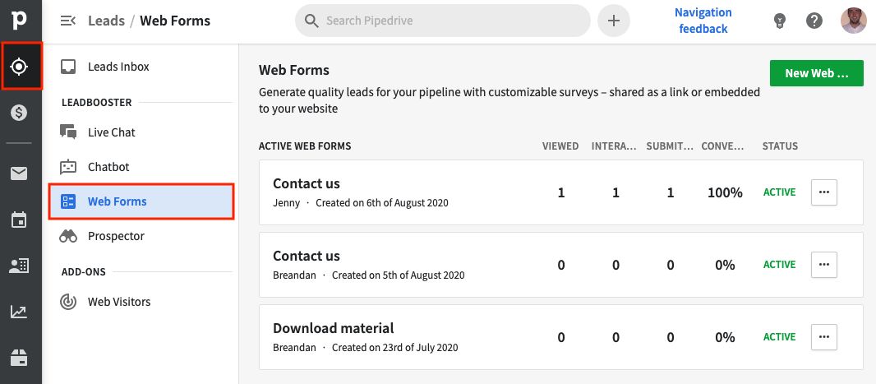Click the lightbulb sales assistant icon
The height and width of the screenshot is (384, 876).
(x=780, y=21)
